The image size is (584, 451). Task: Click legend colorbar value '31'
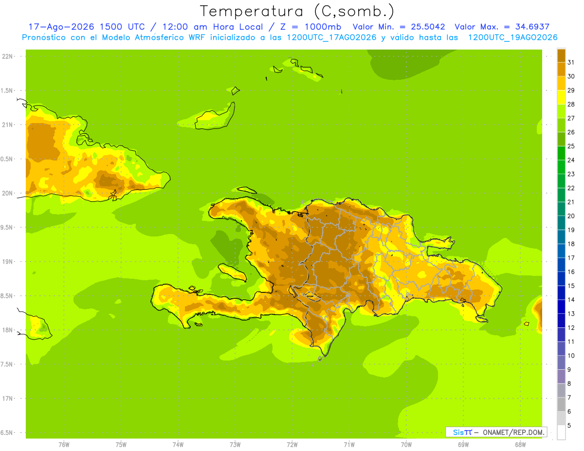point(571,62)
